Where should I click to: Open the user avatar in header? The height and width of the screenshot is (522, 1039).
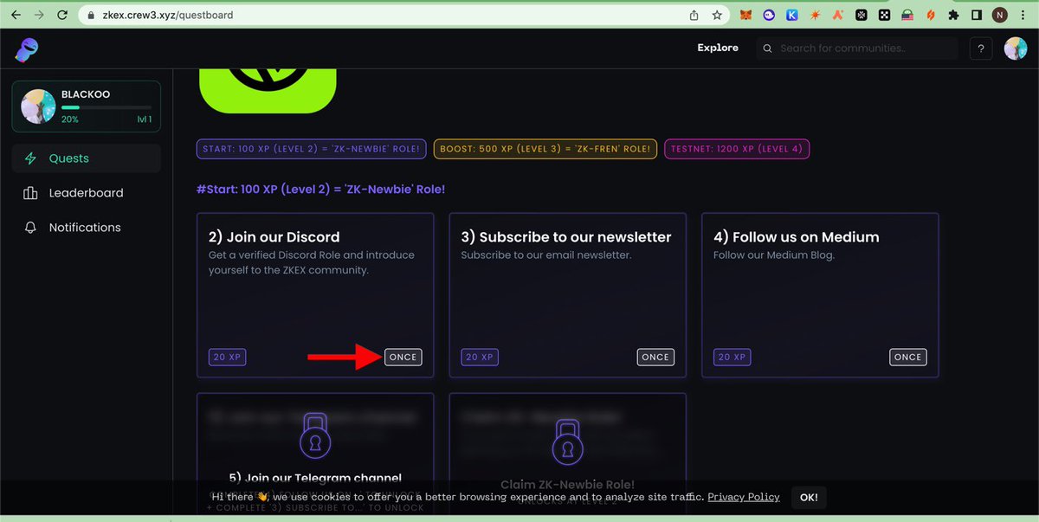pyautogui.click(x=1016, y=48)
